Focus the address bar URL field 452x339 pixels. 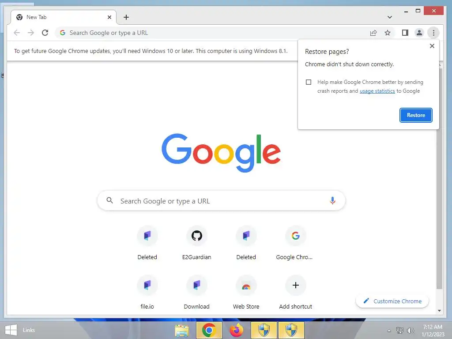(x=213, y=33)
